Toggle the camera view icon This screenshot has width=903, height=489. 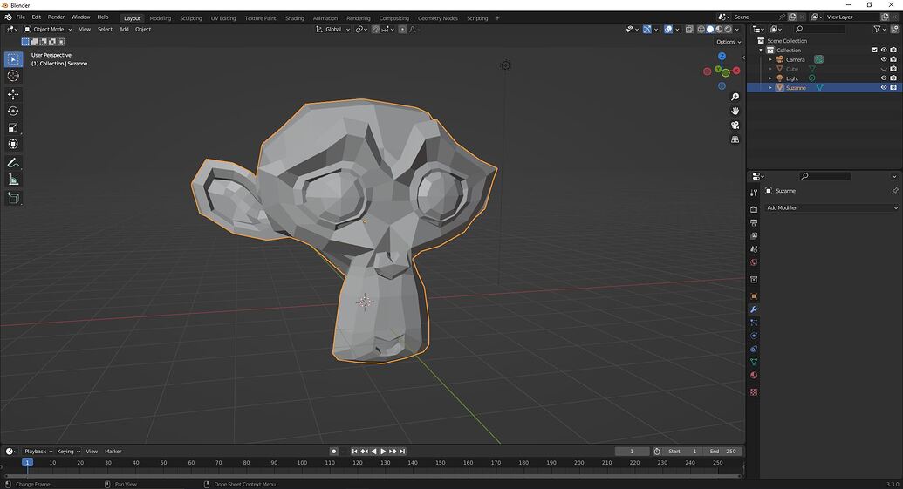(x=735, y=125)
